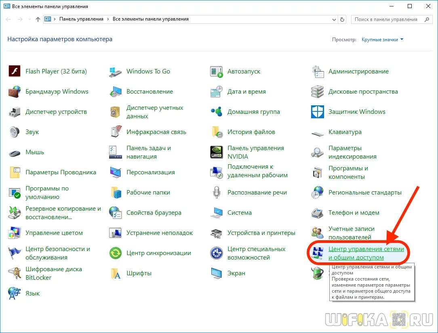Click the Телефон и модем icon
The image size is (438, 333).
click(x=317, y=213)
